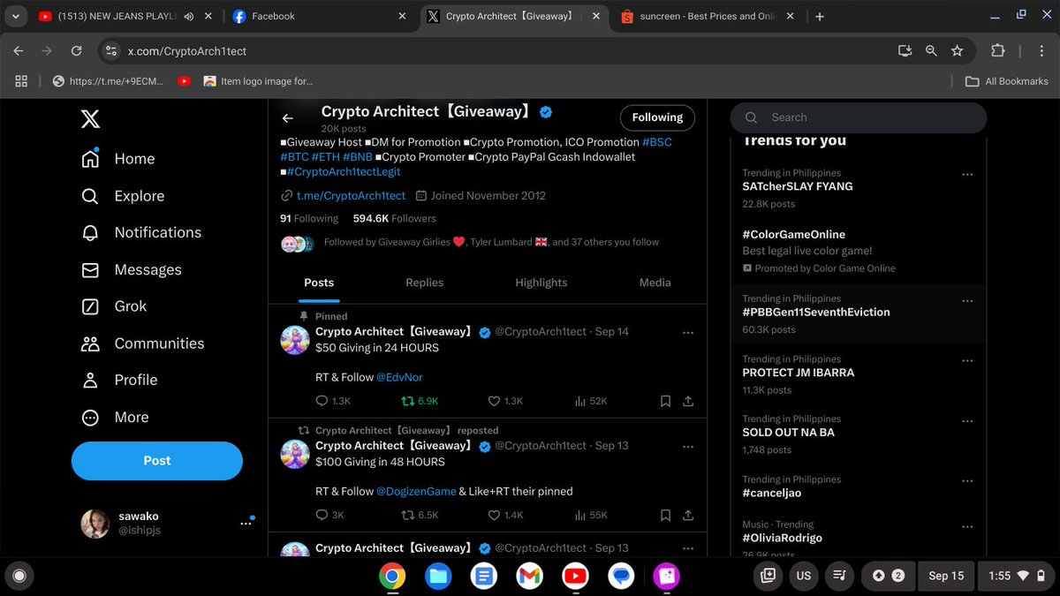1060x596 pixels.
Task: Open the Files app from shelf
Action: [438, 576]
